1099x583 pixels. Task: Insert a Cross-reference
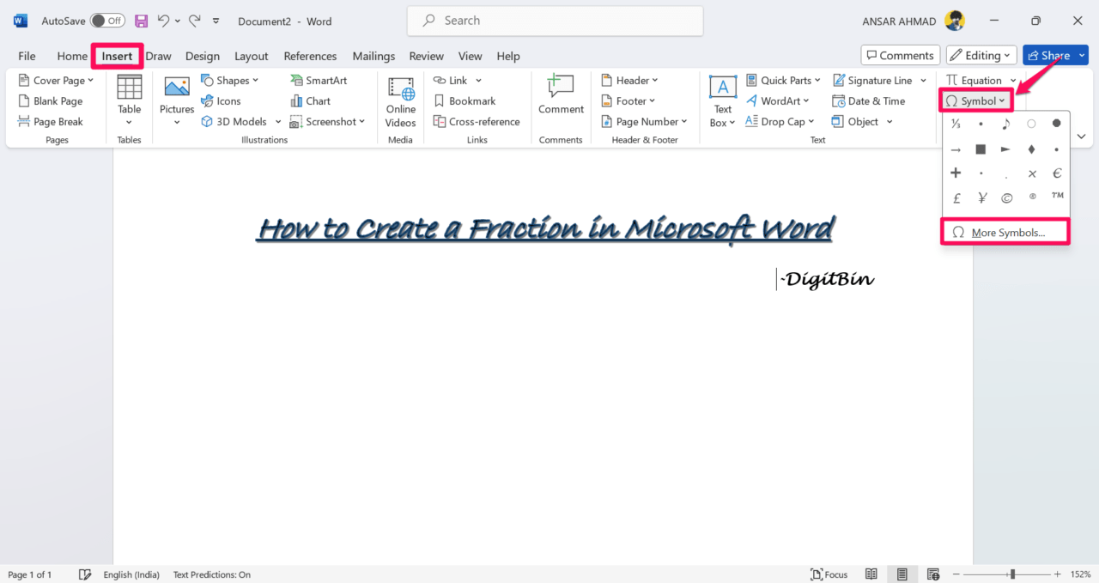[477, 121]
